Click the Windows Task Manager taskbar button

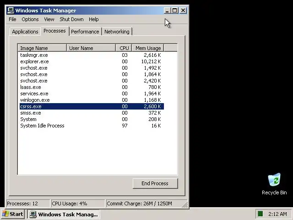click(64, 214)
